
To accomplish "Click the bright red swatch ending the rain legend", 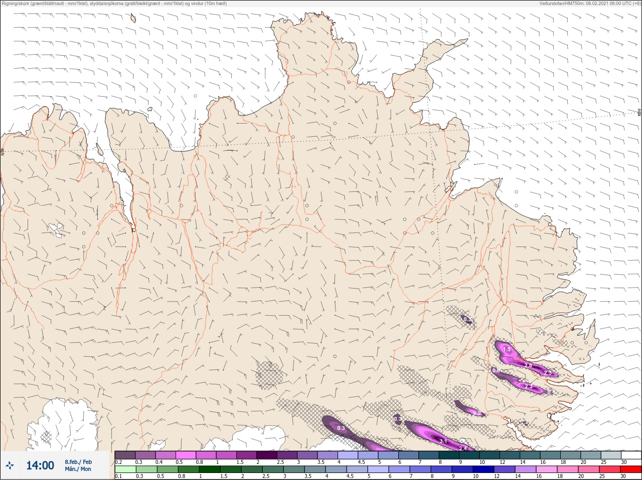I will (x=630, y=469).
